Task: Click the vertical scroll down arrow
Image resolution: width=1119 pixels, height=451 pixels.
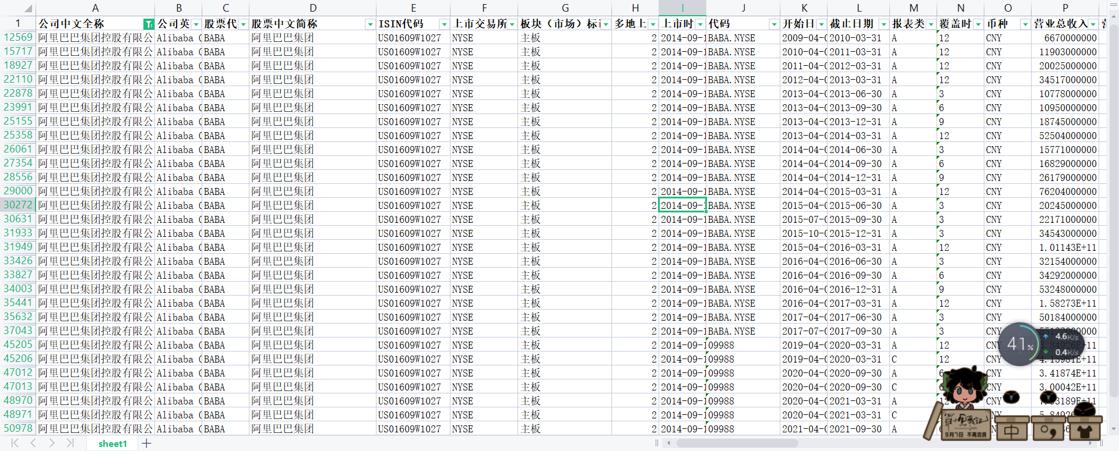Action: pyautogui.click(x=1114, y=429)
